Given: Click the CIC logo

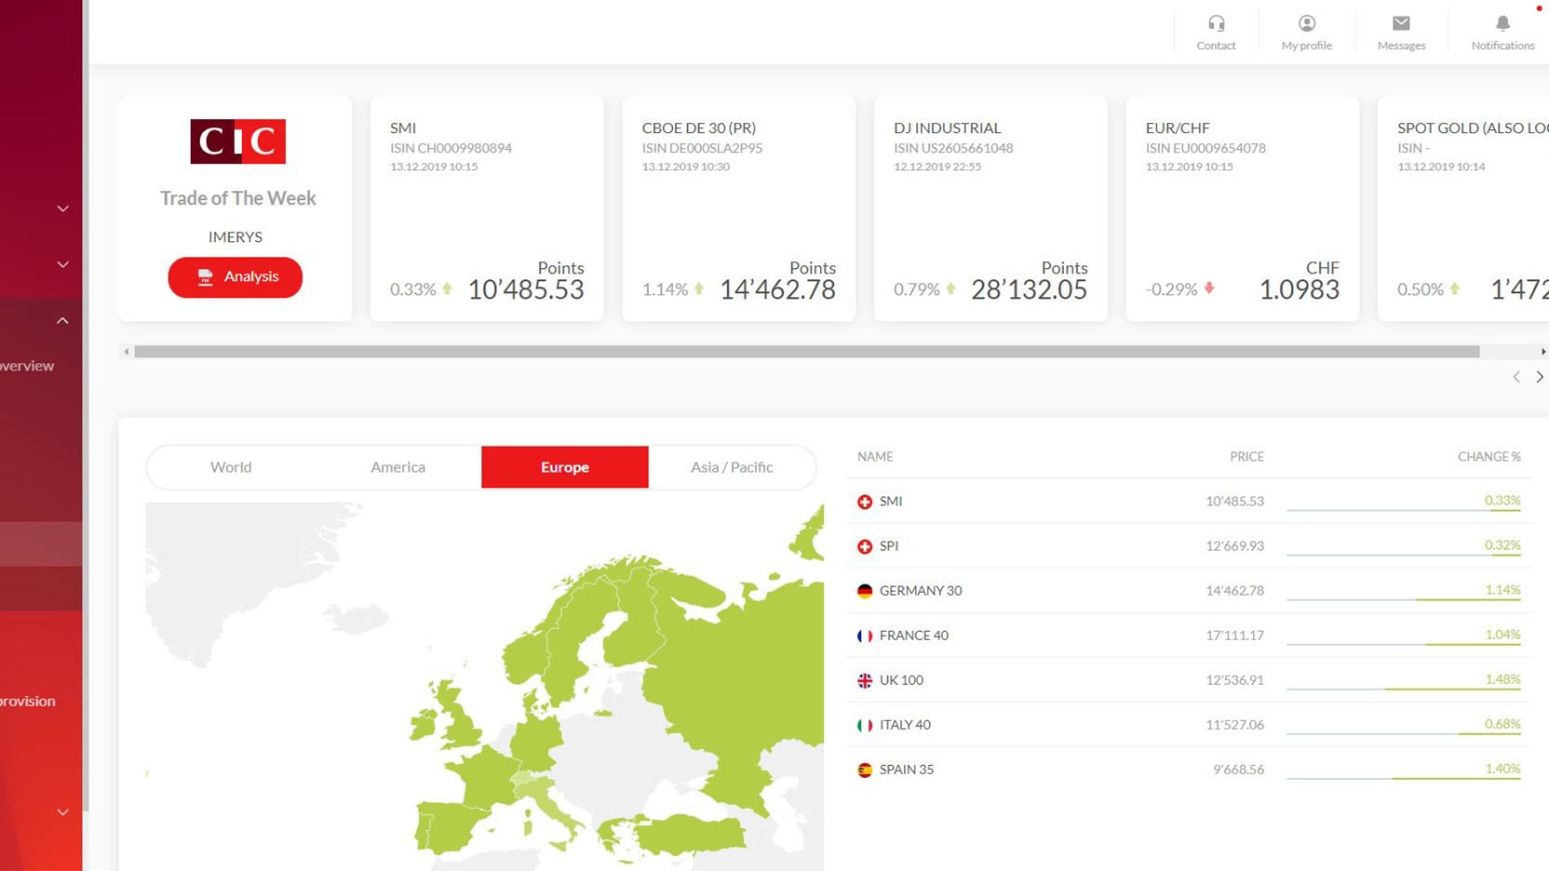Looking at the screenshot, I should [237, 141].
